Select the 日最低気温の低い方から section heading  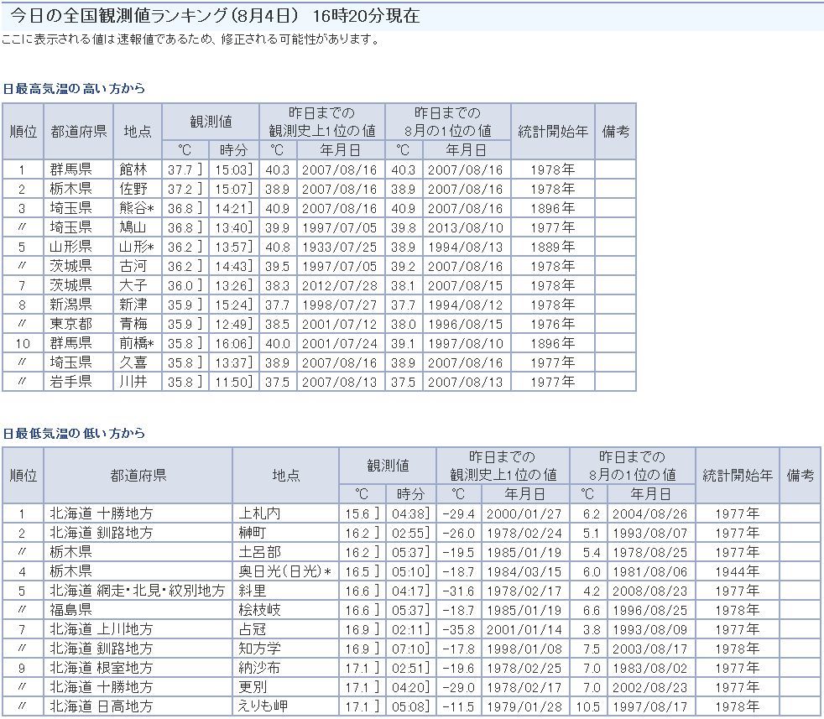click(74, 433)
